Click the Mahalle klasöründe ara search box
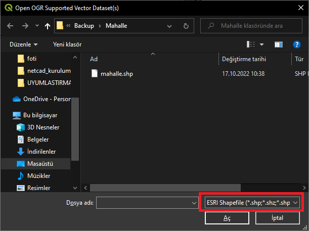Screen dimensions: 309x231 (251, 26)
